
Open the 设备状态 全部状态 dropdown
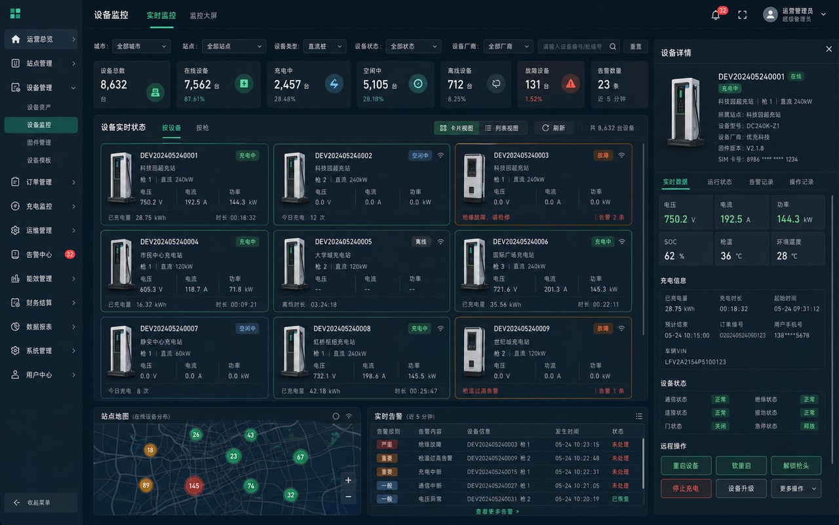[413, 47]
